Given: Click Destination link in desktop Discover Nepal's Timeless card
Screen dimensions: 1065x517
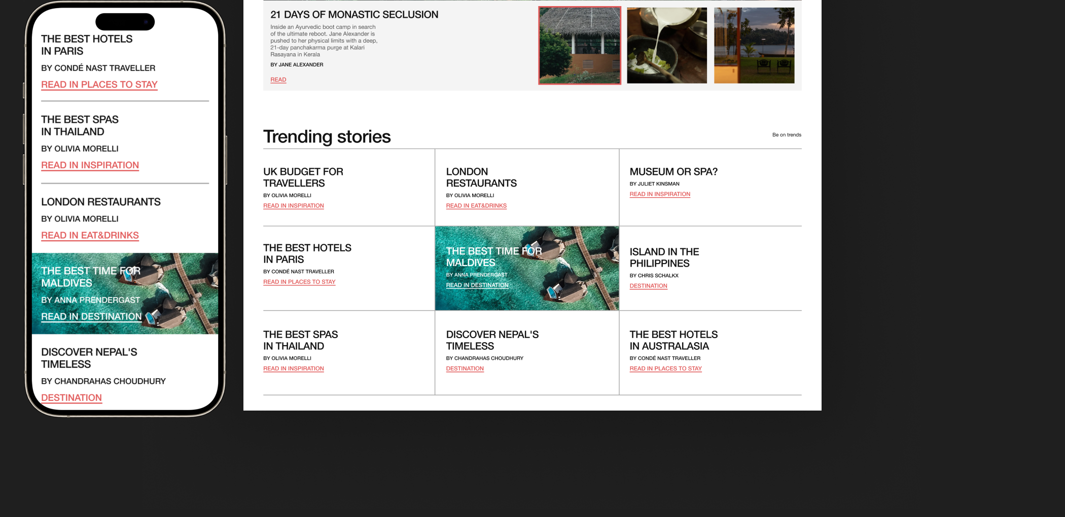Looking at the screenshot, I should [465, 368].
